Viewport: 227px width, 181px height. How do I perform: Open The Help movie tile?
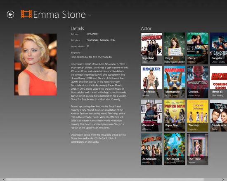tap(197, 116)
